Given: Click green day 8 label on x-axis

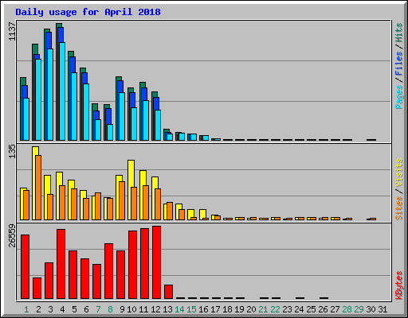Looking at the screenshot, I should pos(110,309).
